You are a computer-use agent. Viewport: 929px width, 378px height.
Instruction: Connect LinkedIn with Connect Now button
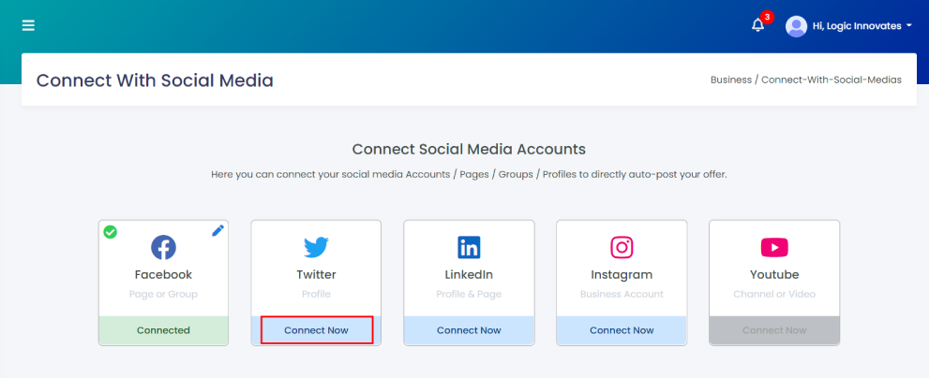pos(469,330)
